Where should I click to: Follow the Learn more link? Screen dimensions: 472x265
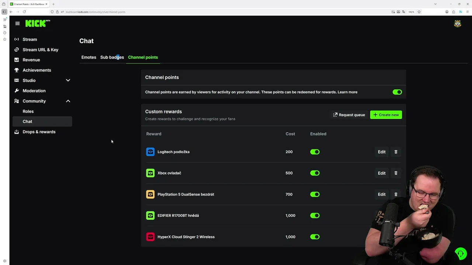coord(347,92)
